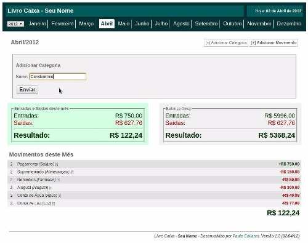Click the Balanço Geral Entradas R$ 5996,00
The width and height of the screenshot is (308, 243).
click(280, 116)
